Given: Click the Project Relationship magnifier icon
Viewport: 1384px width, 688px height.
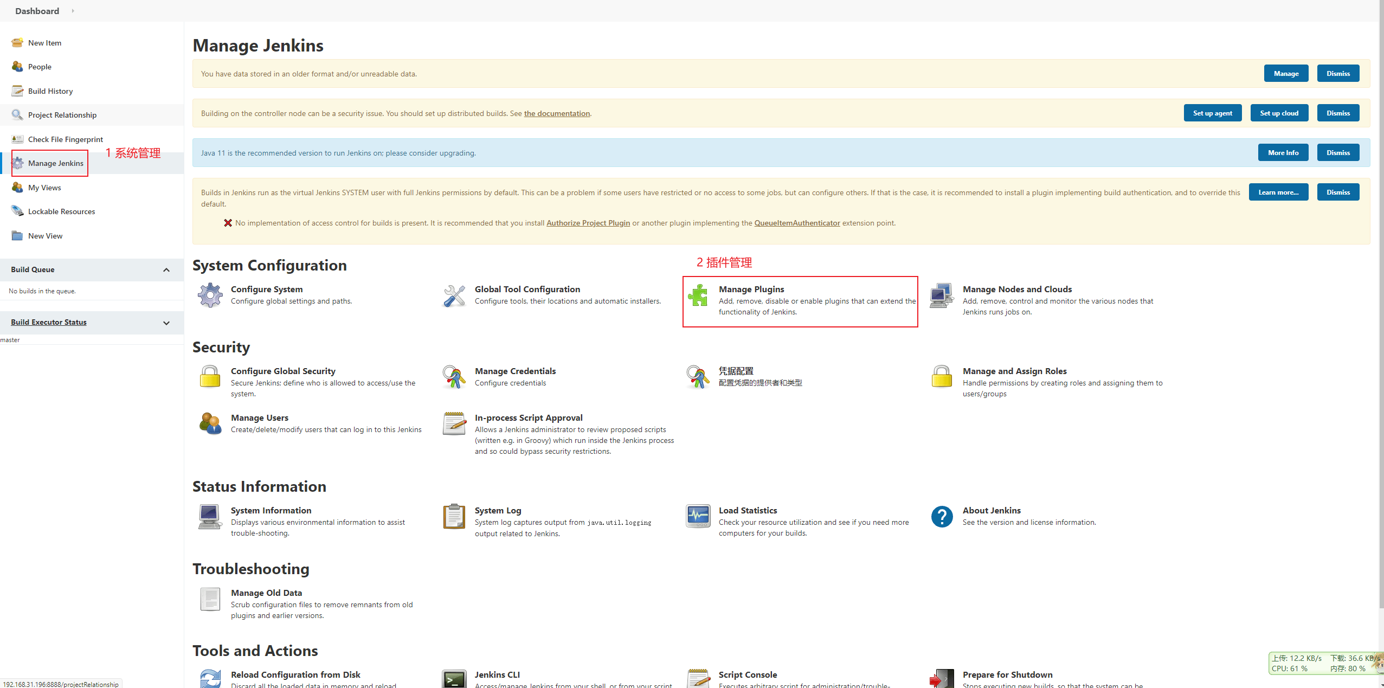Looking at the screenshot, I should coord(17,115).
